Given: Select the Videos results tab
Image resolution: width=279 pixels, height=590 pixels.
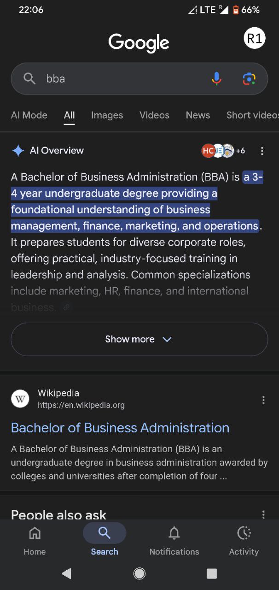Looking at the screenshot, I should point(154,115).
